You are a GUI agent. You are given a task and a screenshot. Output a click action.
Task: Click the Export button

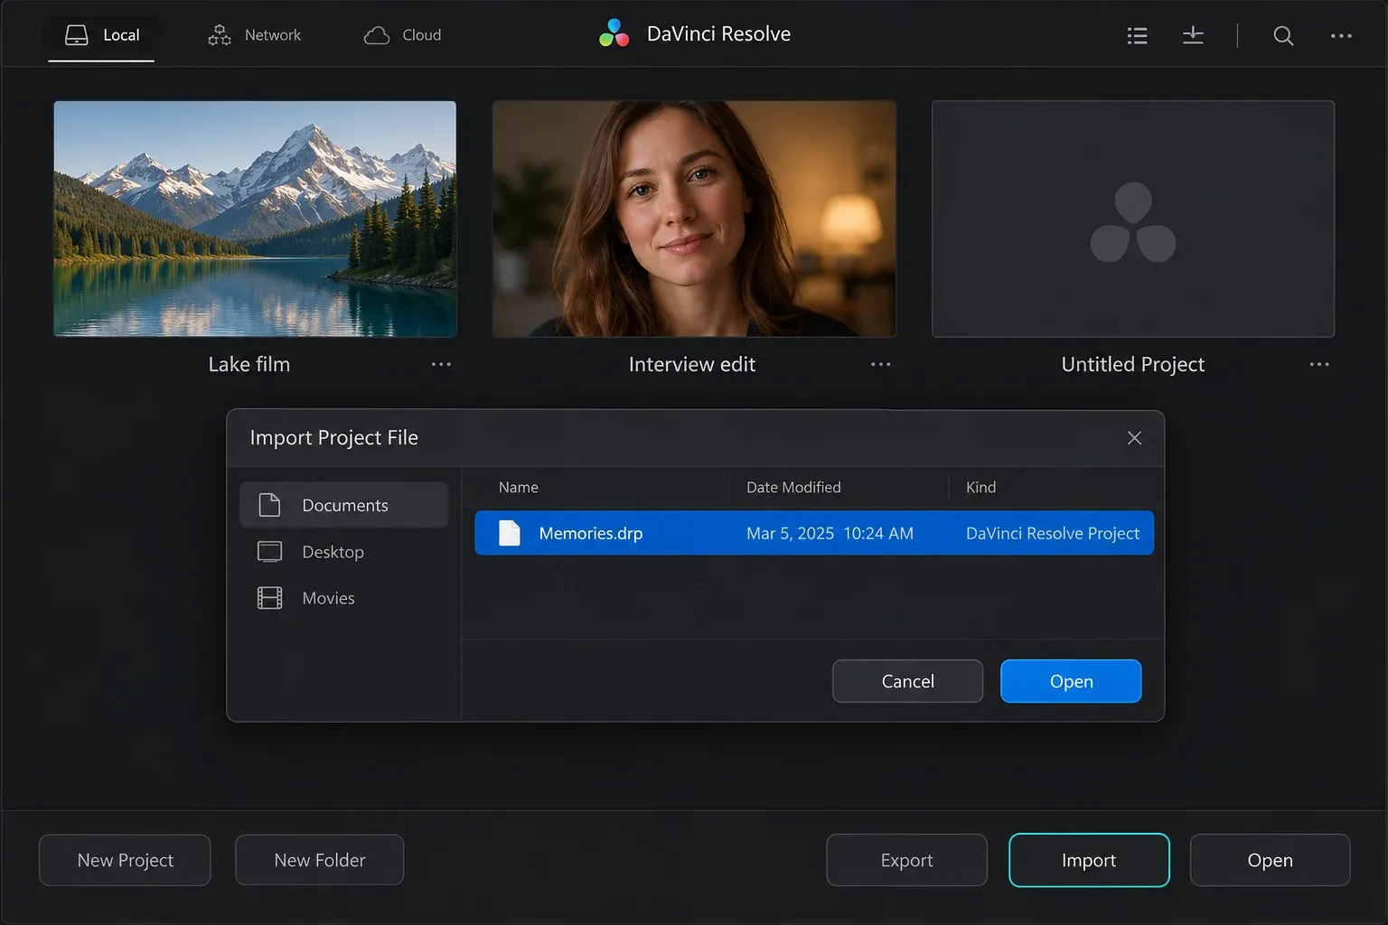click(x=906, y=860)
